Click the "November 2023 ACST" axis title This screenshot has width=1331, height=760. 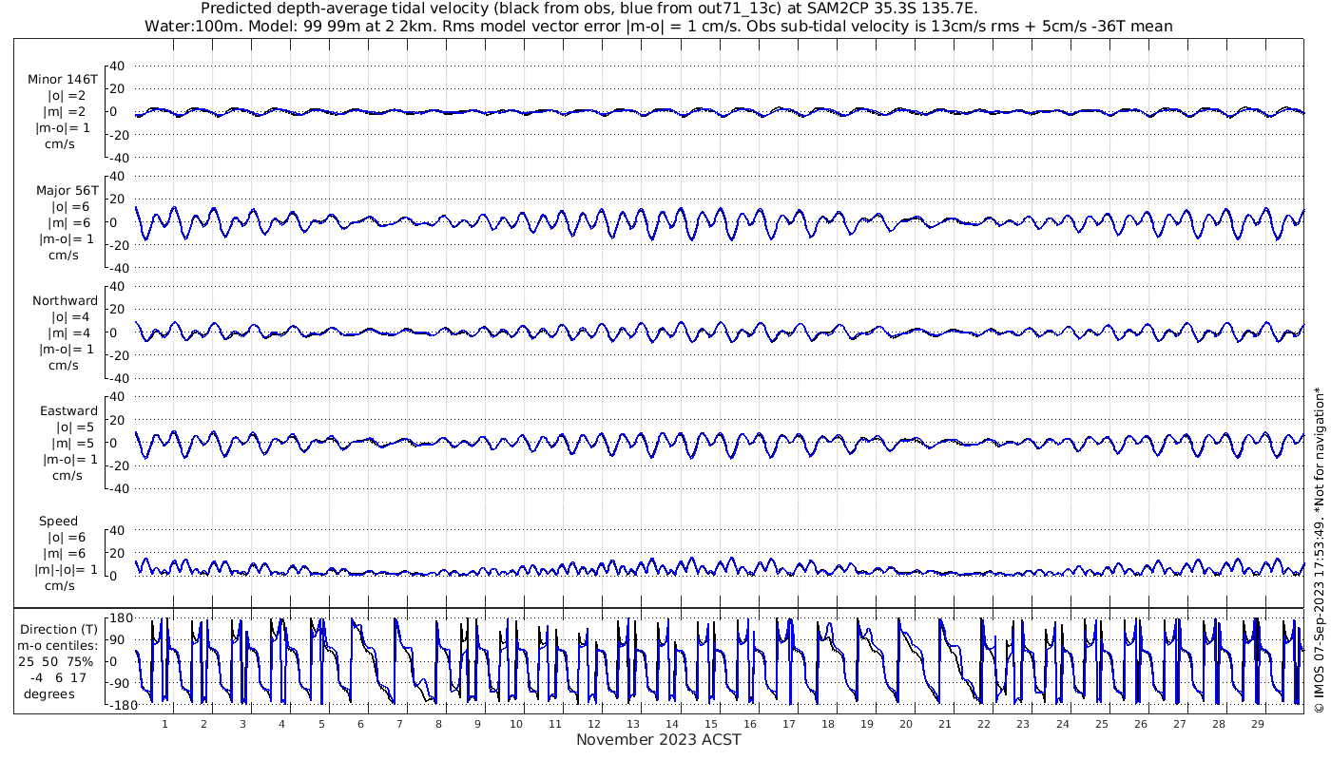(x=658, y=739)
